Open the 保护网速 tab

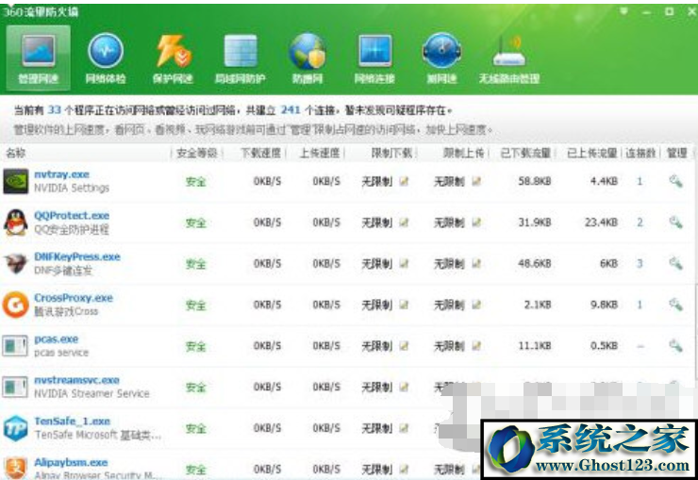point(173,58)
